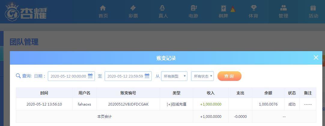Click the 账变记录 dialog title
This screenshot has height=126, width=325.
[x=166, y=58]
